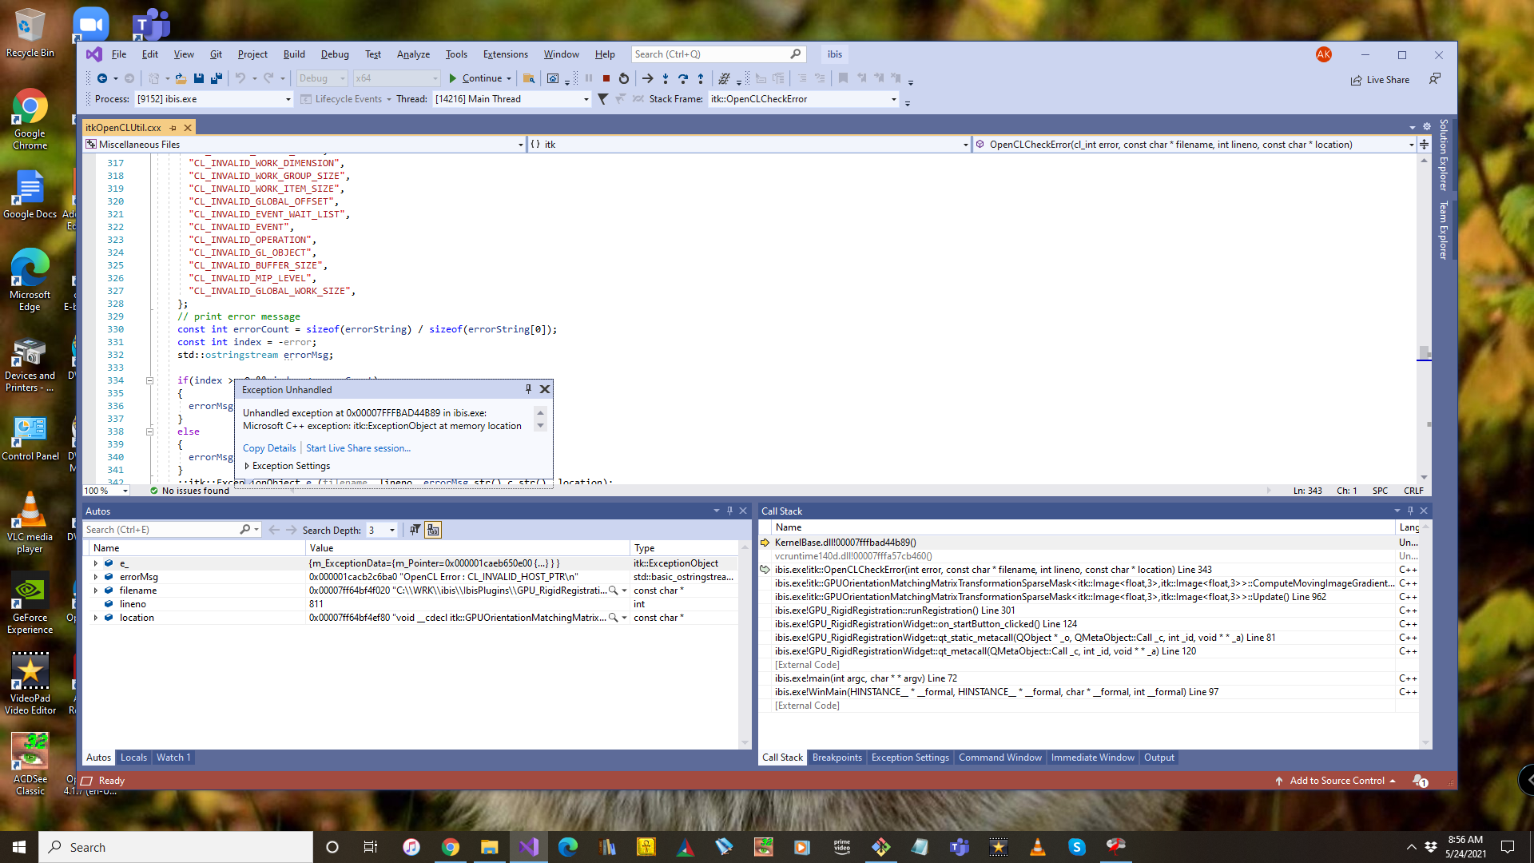Viewport: 1534px width, 863px height.
Task: Open the Stack Frame dropdown
Action: pyautogui.click(x=894, y=99)
